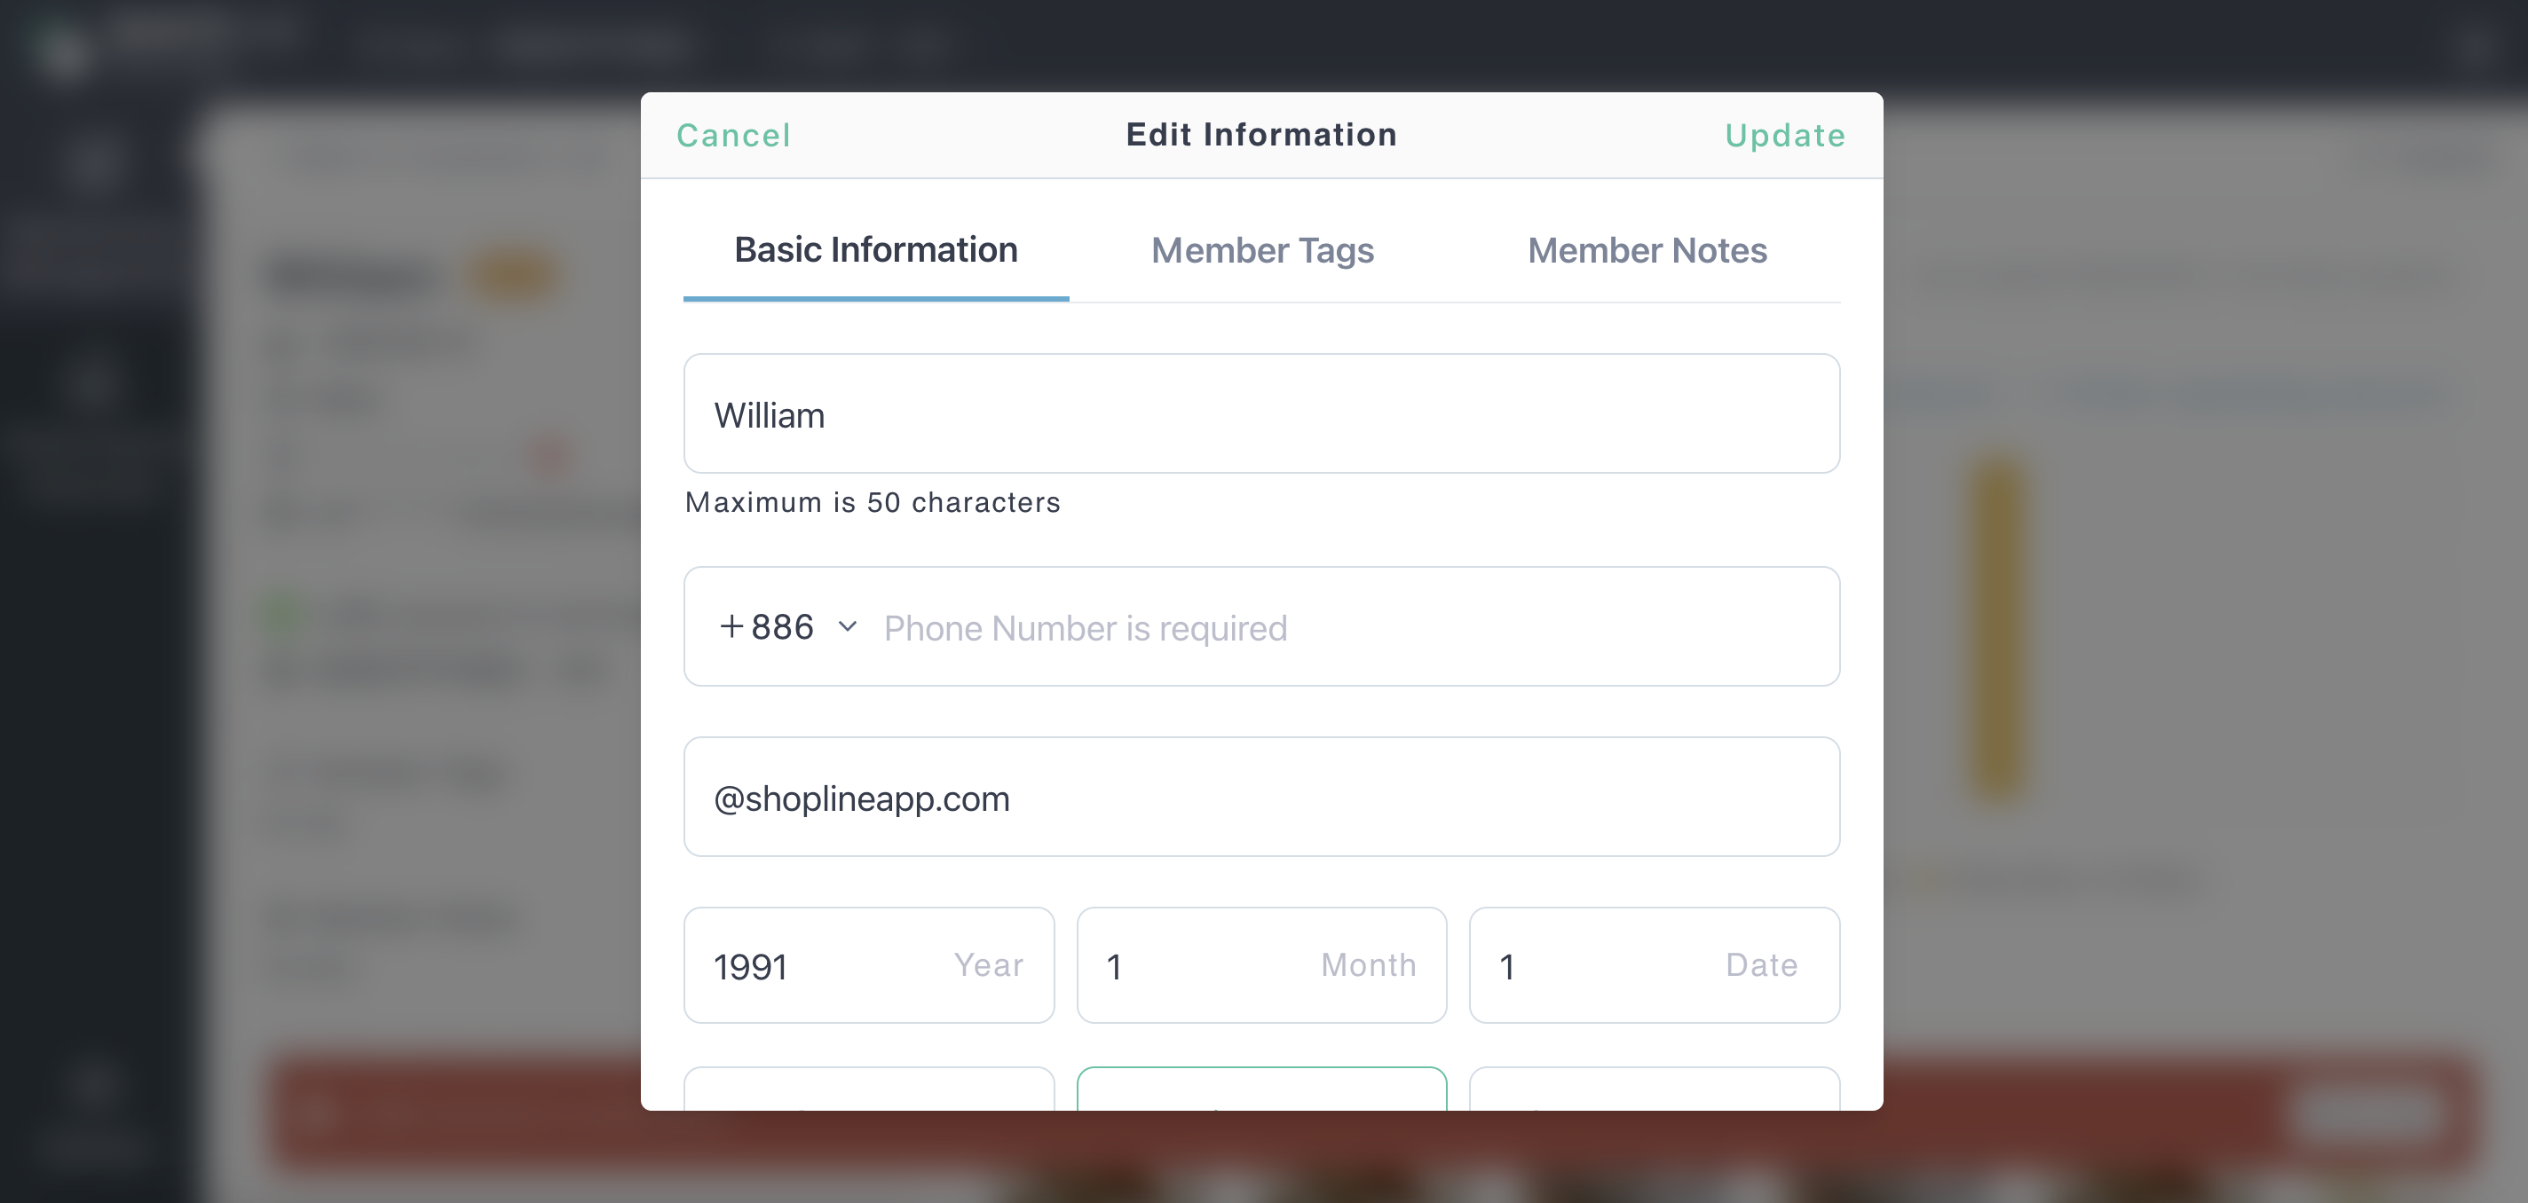Screen dimensions: 2528x1203
Task: Click the Maximum is 50 characters hint
Action: (873, 502)
